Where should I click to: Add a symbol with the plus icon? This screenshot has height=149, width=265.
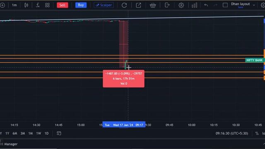click(2, 5)
